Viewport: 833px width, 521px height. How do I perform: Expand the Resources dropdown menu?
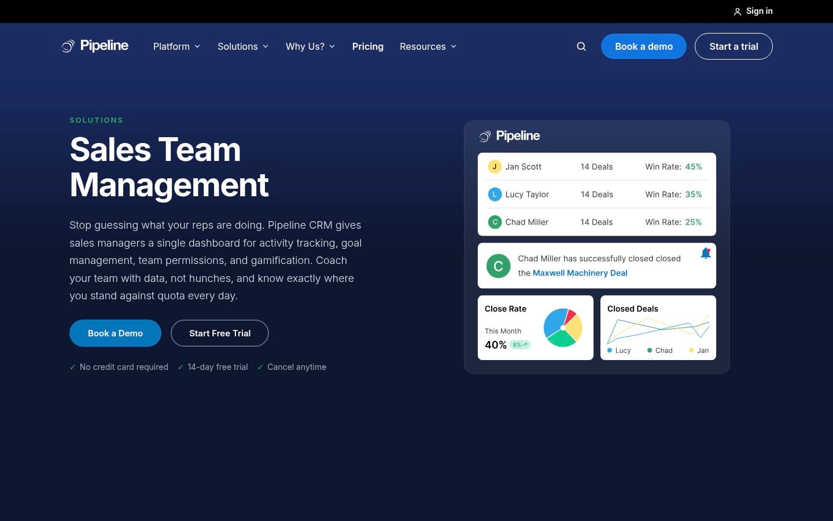(x=428, y=46)
